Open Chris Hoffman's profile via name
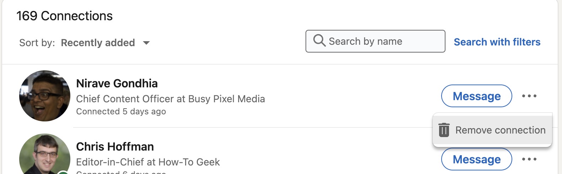Screen dimensions: 562x174 [x=115, y=147]
